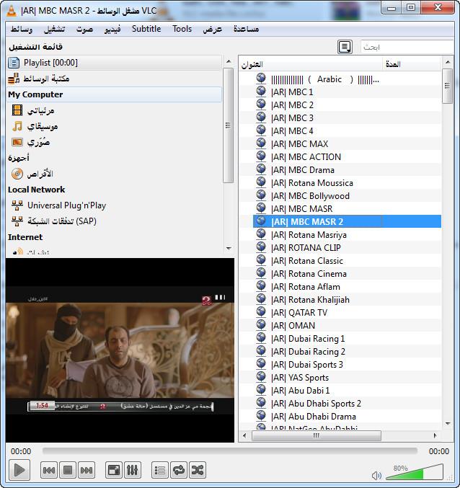Toggle shuffle random playback
Viewport: 460px width, 488px height.
point(198,470)
